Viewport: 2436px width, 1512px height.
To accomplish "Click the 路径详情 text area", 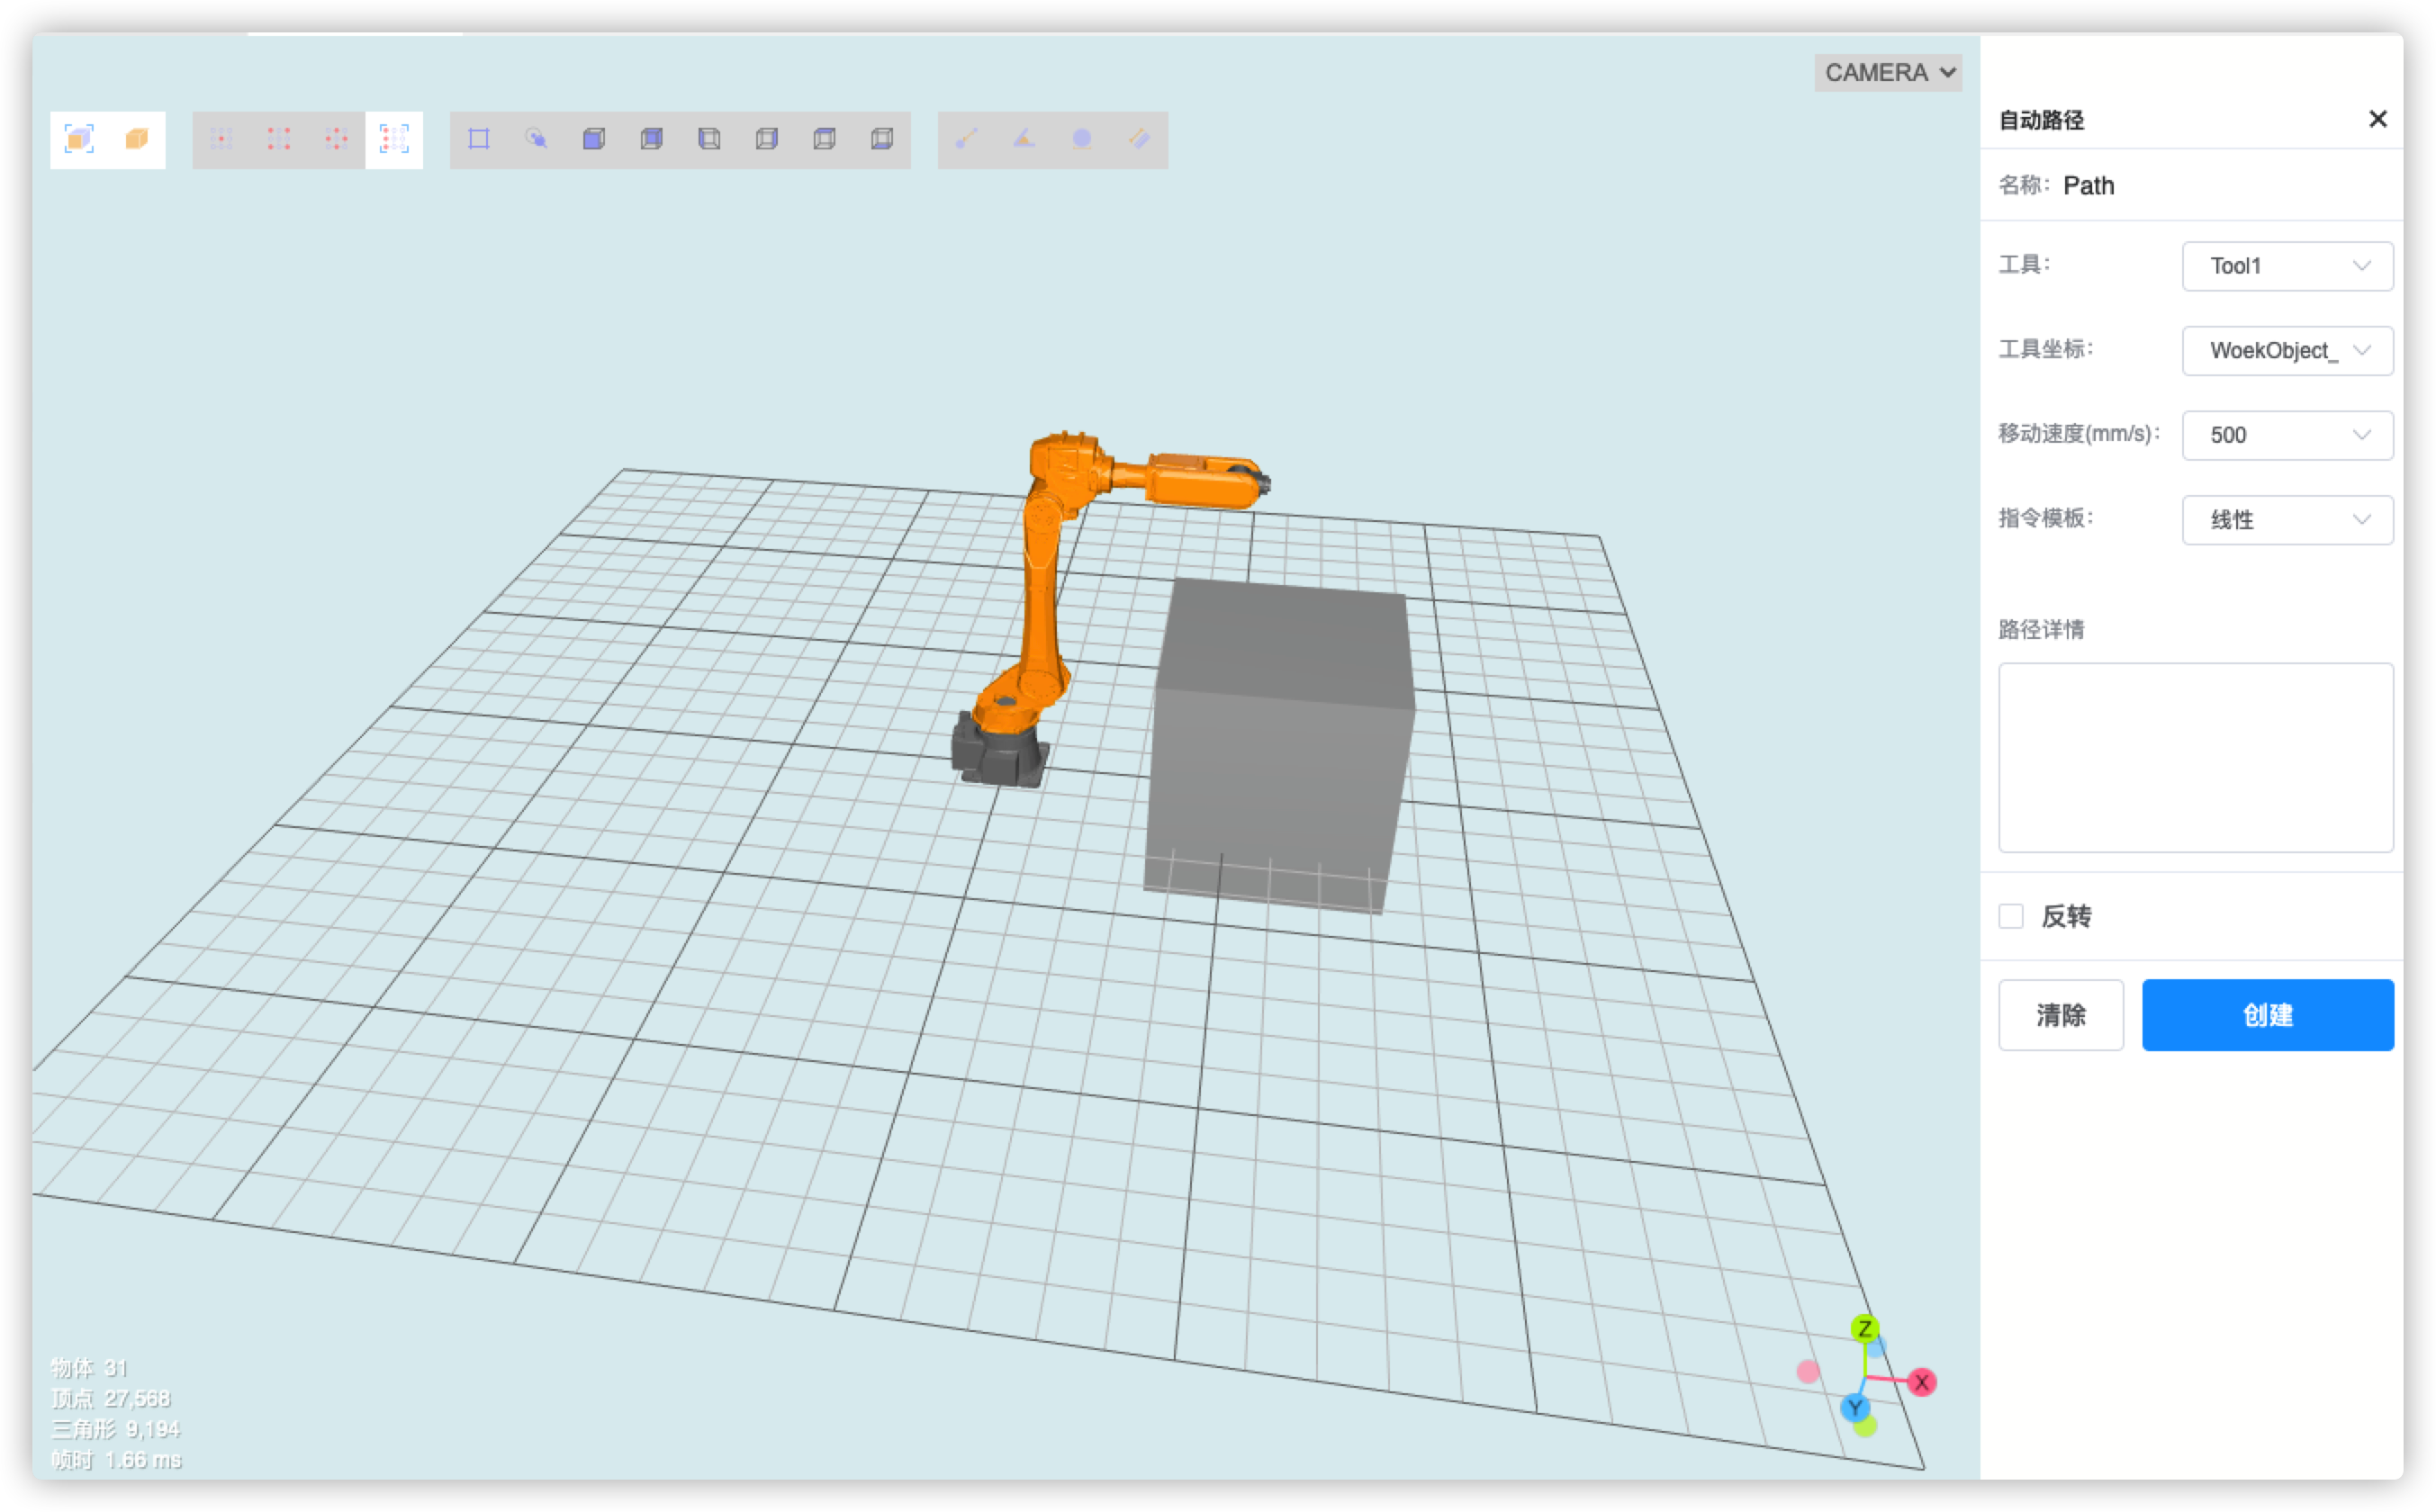I will point(2195,757).
